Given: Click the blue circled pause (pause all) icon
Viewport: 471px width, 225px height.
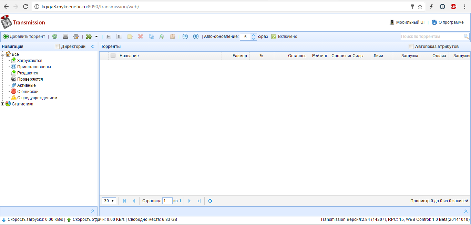Looking at the screenshot, I should [x=196, y=37].
